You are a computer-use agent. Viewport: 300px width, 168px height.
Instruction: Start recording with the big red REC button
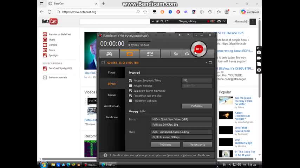tap(198, 49)
